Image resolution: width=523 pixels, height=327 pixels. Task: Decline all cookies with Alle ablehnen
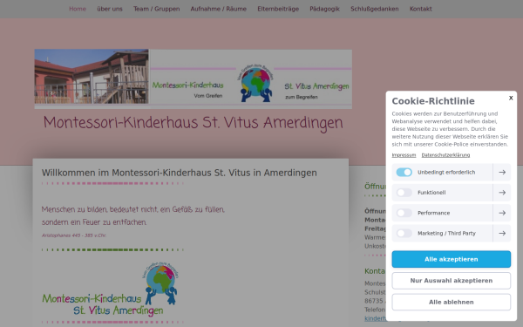pos(451,302)
